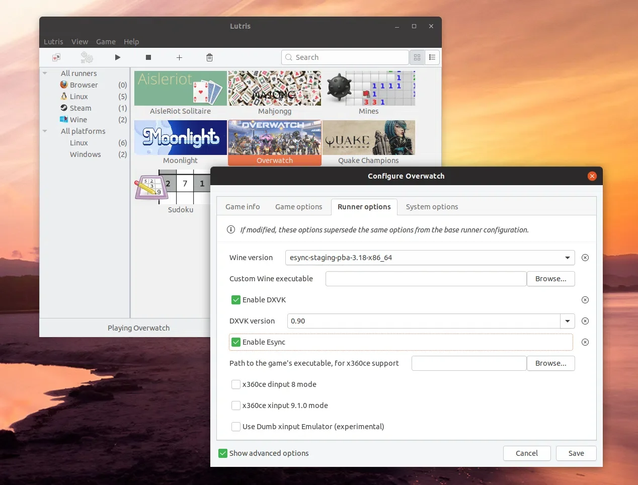Select the Quake Champions game thumbnail

tap(369, 138)
